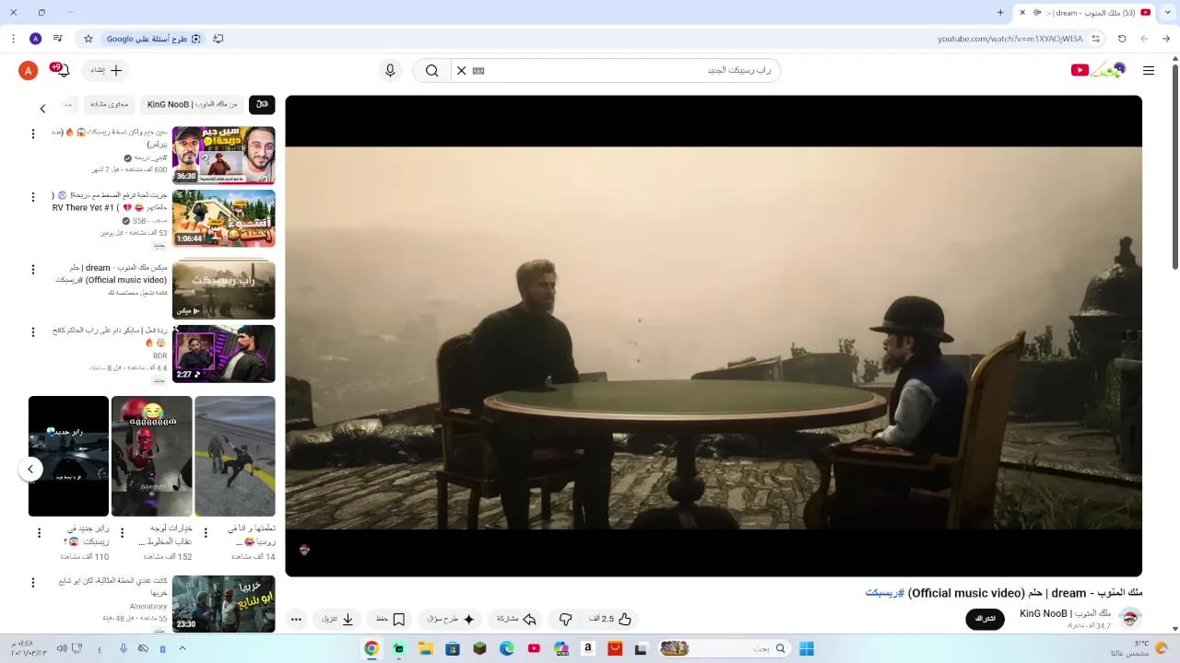Select the related-content filter chip left of the KinG NooB chip
This screenshot has height=663, width=1180.
[110, 105]
